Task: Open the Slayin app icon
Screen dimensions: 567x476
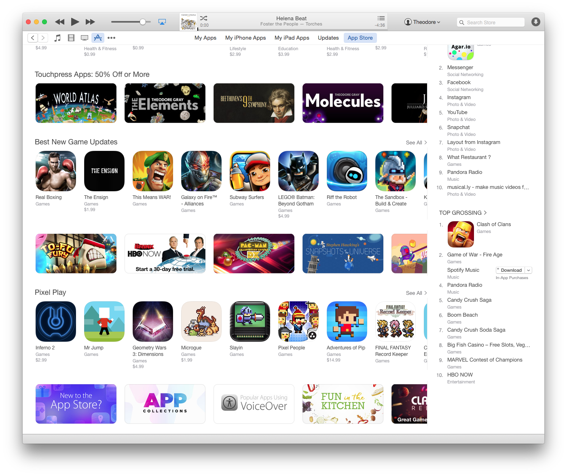Action: tap(250, 322)
